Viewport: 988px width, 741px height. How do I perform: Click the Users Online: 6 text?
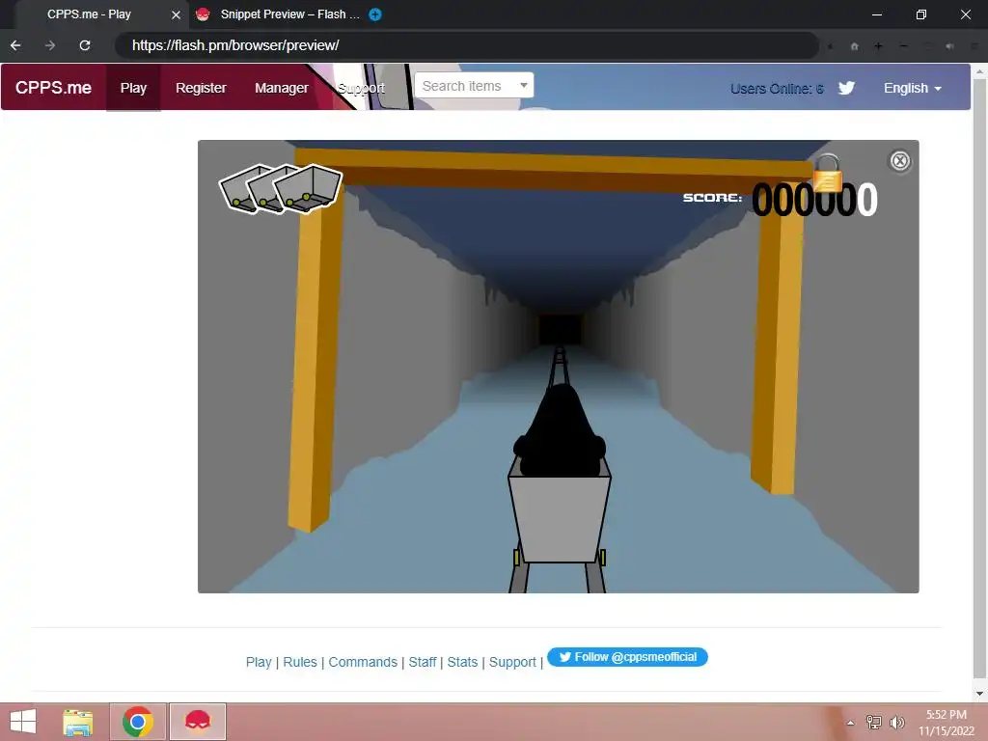[x=777, y=89]
